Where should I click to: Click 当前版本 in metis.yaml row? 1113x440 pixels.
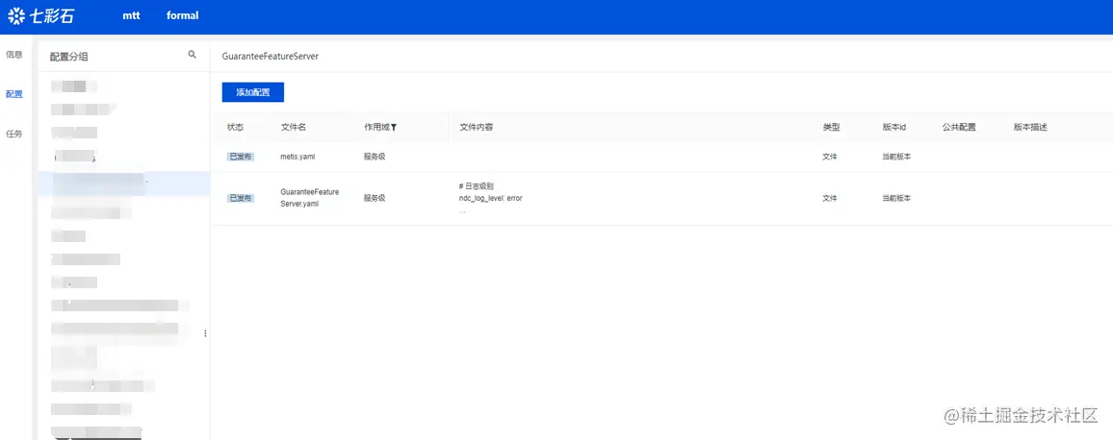tap(896, 157)
